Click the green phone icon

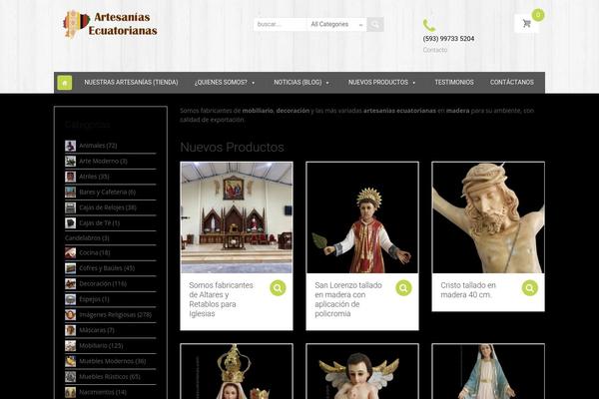point(429,25)
